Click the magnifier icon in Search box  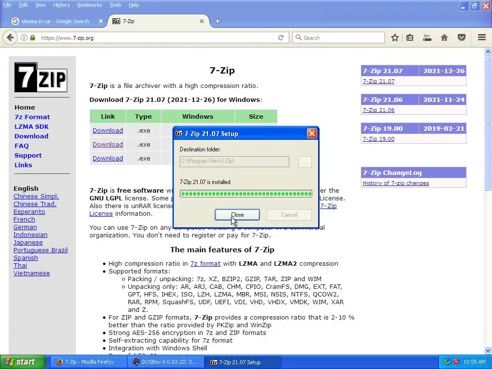click(x=298, y=37)
